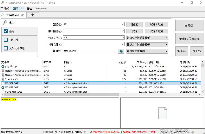Sort by 扩展名 column header
Viewport: 205px width, 134px height.
pos(53,62)
